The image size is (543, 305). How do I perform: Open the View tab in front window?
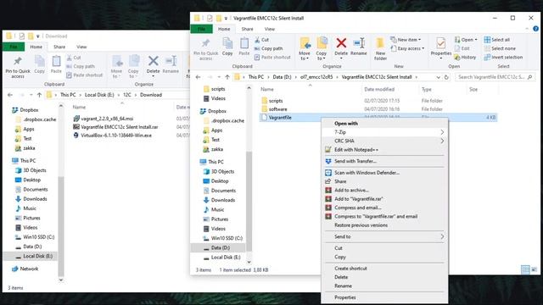[x=270, y=29]
